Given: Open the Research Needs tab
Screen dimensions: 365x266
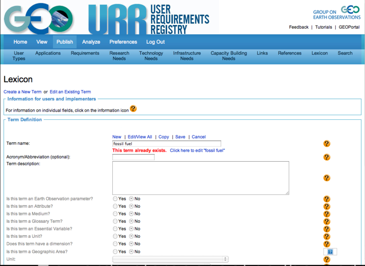Looking at the screenshot, I should [119, 56].
